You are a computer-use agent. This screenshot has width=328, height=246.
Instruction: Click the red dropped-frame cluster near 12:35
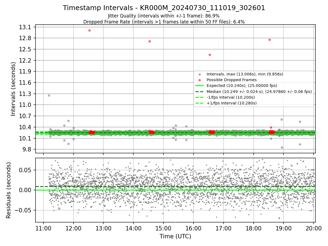coord(92,132)
